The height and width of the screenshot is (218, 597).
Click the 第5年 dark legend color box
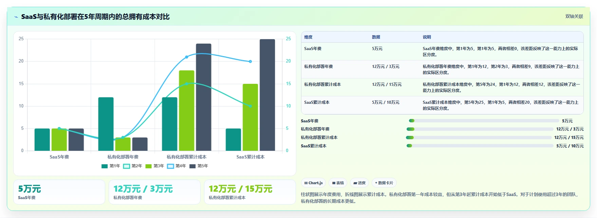pyautogui.click(x=192, y=166)
